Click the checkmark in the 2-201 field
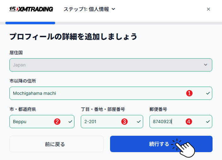Image resolution: width=222 pixels, height=160 pixels. pyautogui.click(x=138, y=122)
